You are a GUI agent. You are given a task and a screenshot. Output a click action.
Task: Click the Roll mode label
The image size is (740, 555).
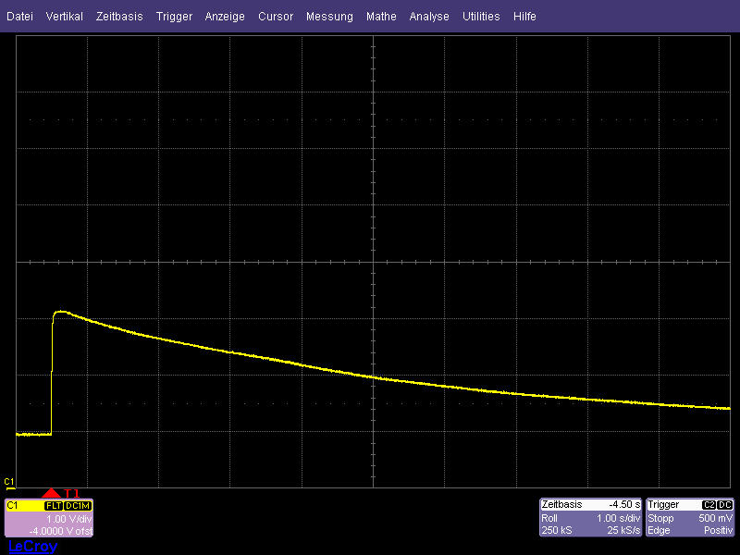click(x=549, y=518)
